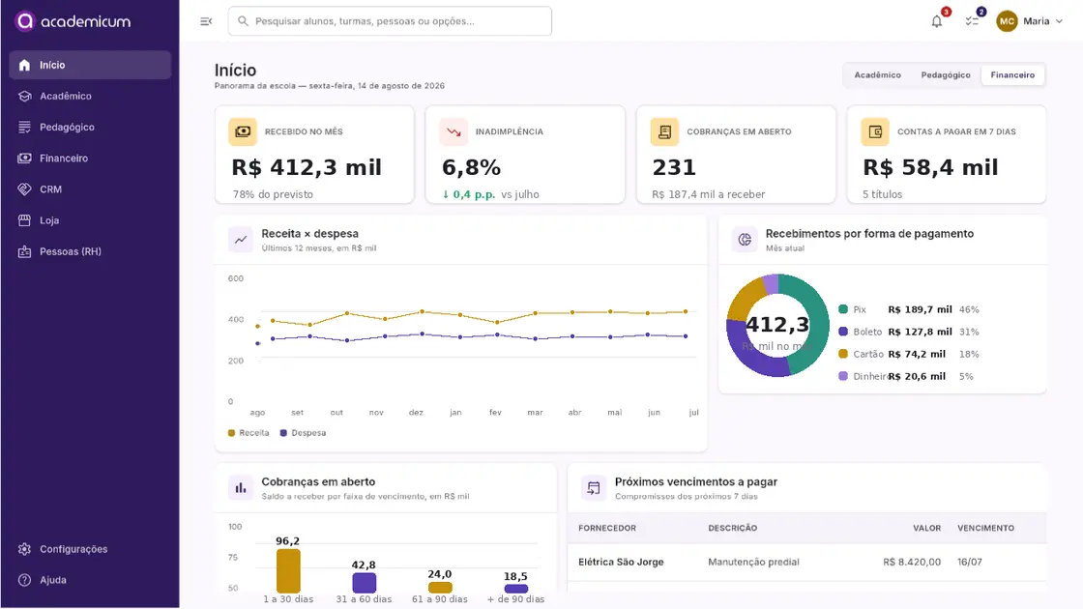Collapse the sidebar with the menu toggle icon

point(206,21)
